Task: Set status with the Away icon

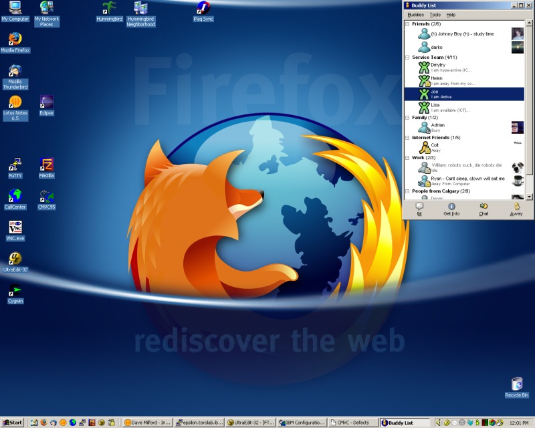Action: pos(516,209)
